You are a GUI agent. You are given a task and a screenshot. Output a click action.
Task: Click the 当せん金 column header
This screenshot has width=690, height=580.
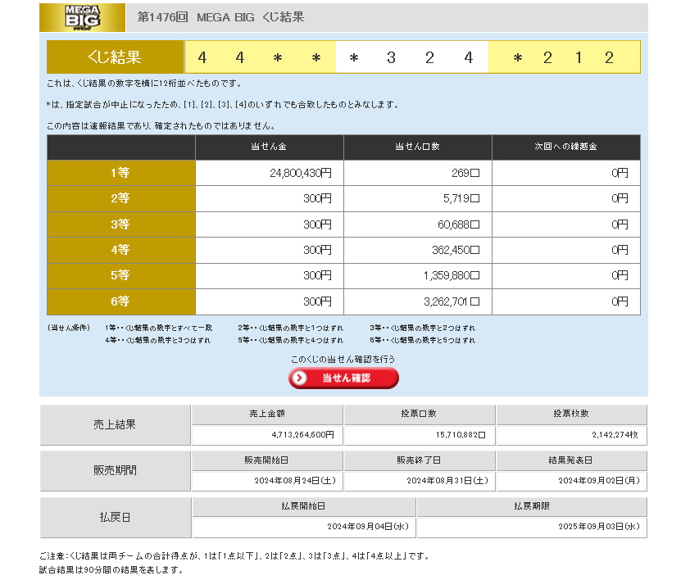click(270, 147)
